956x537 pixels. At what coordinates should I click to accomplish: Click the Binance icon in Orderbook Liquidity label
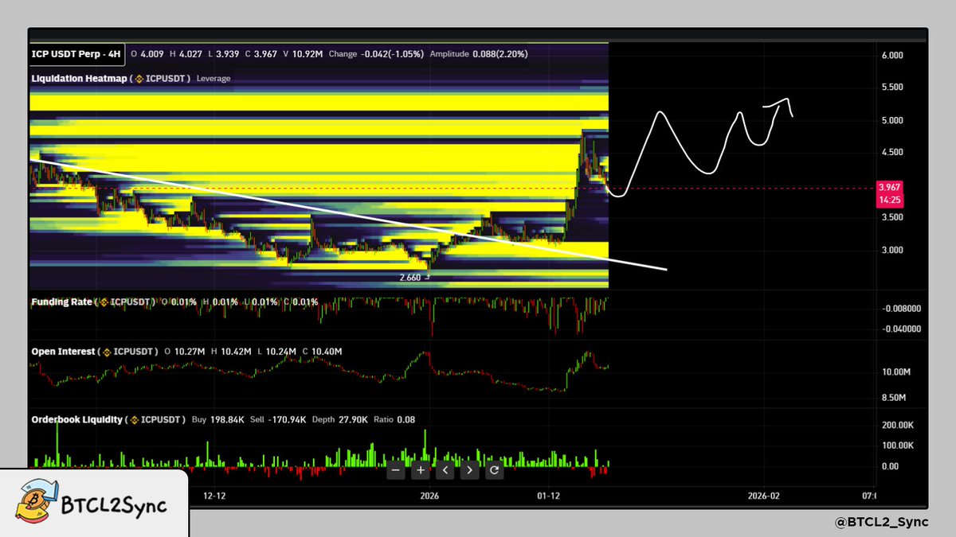pos(136,419)
